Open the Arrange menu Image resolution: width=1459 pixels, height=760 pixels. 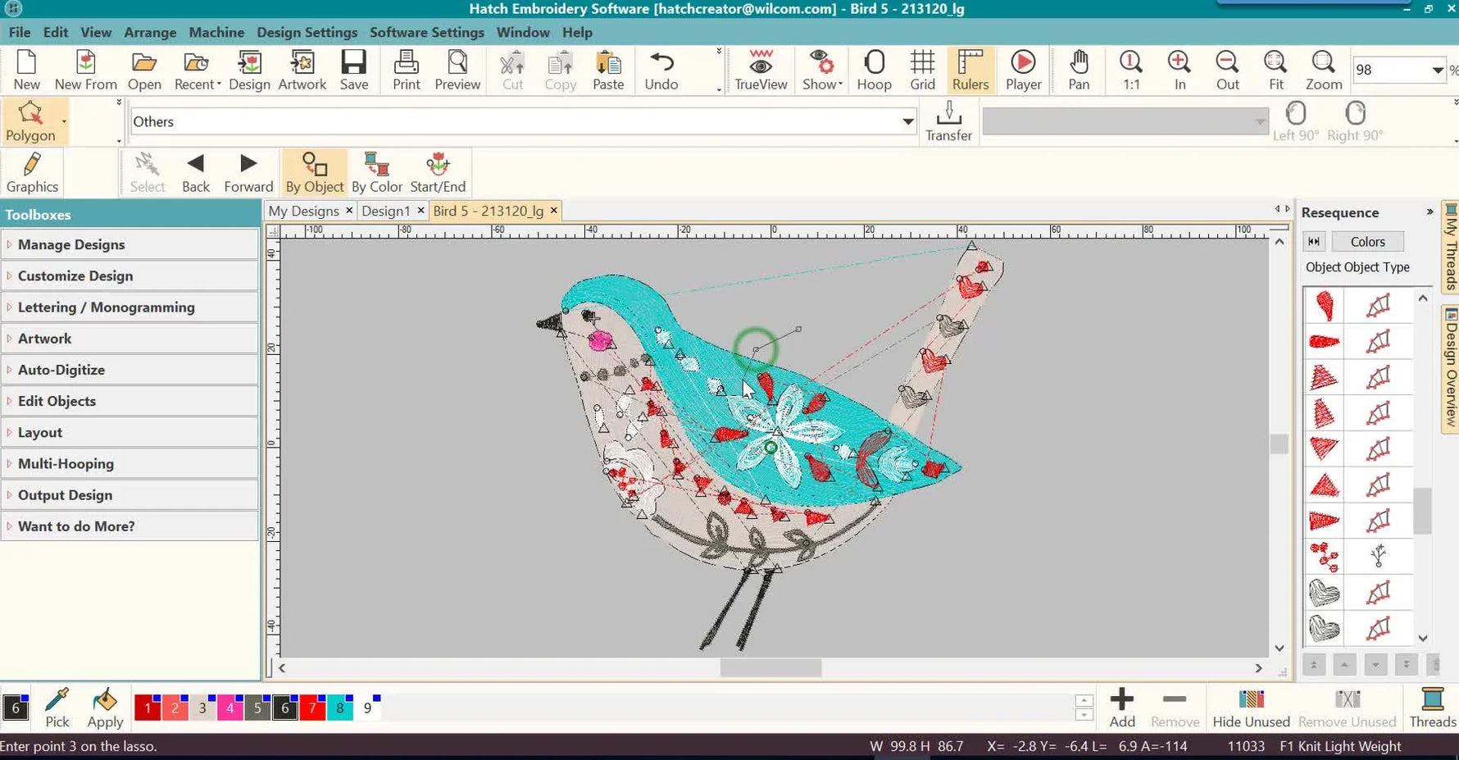tap(150, 32)
